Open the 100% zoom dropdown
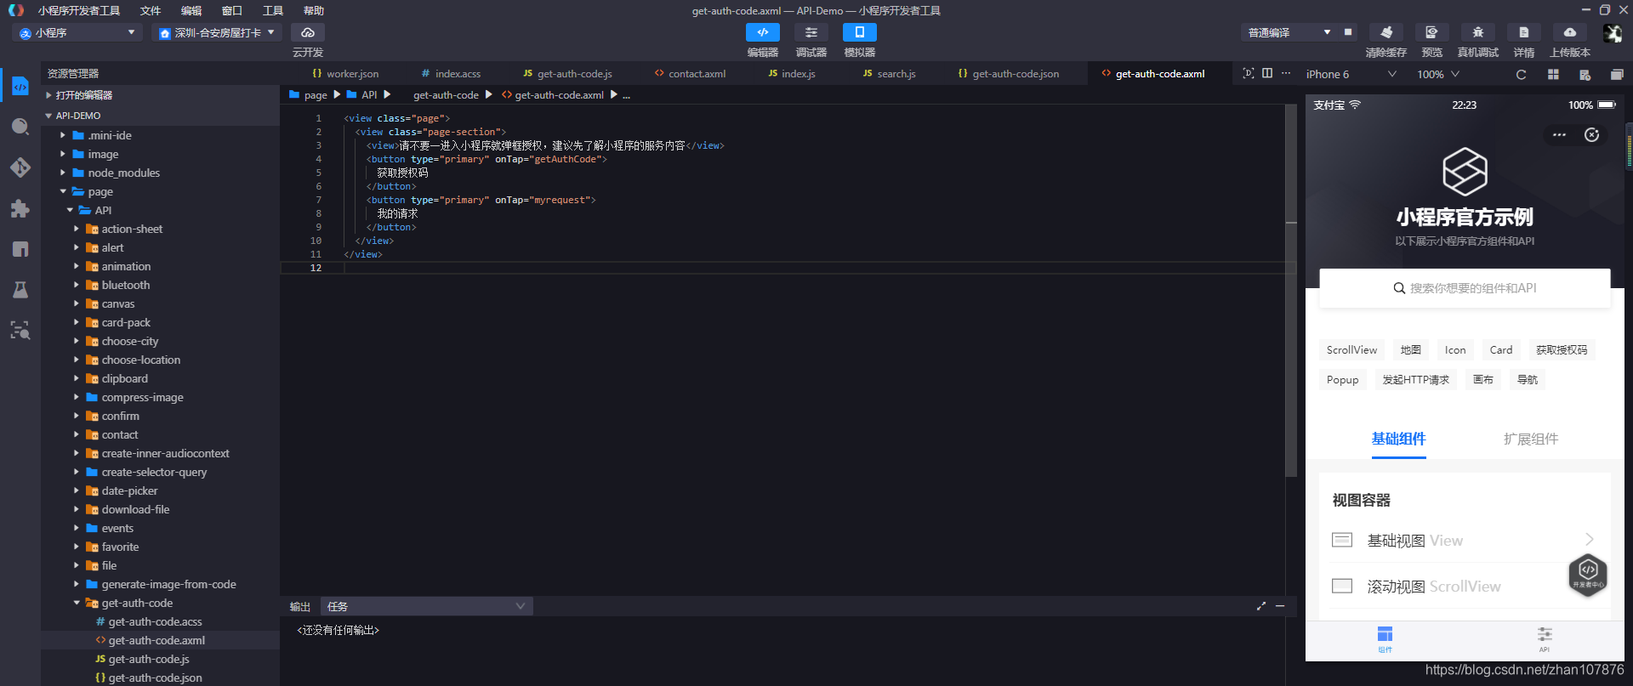This screenshot has width=1633, height=686. click(x=1438, y=74)
